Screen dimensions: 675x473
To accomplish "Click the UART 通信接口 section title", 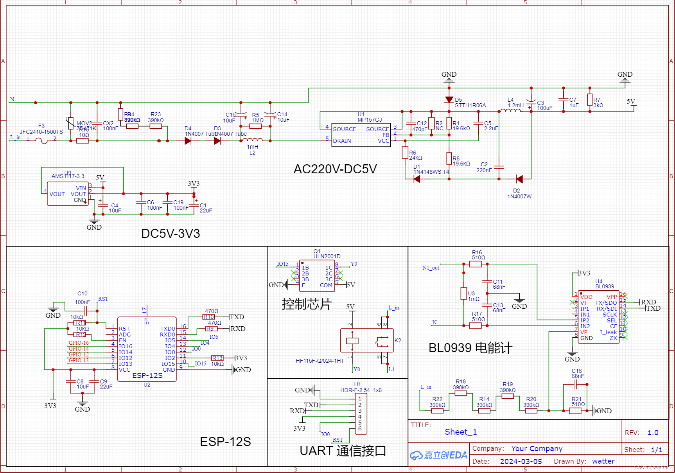I will coord(343,451).
